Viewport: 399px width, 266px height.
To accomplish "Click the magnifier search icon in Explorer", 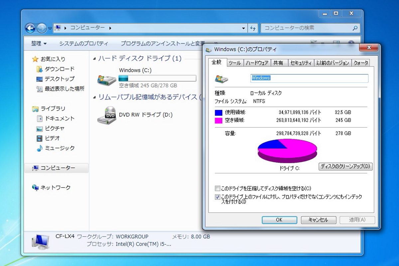I will point(355,28).
